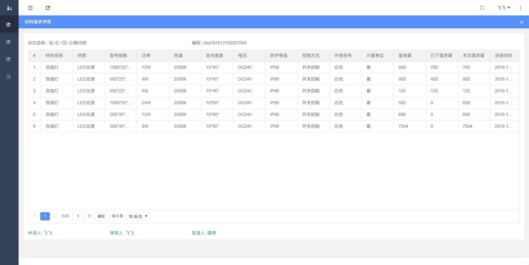Open the vertical more-options menu
This screenshot has height=265, width=529.
point(520,8)
